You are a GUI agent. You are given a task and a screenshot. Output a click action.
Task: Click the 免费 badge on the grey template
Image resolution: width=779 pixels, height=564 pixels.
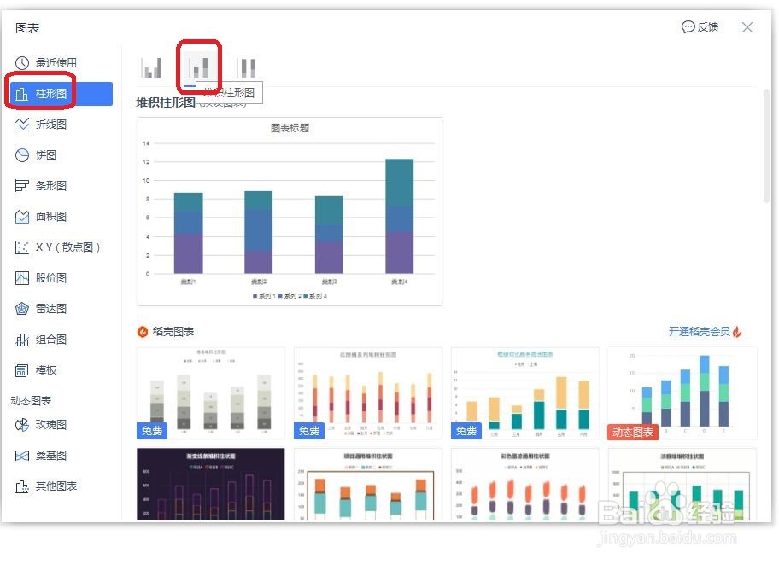(152, 430)
